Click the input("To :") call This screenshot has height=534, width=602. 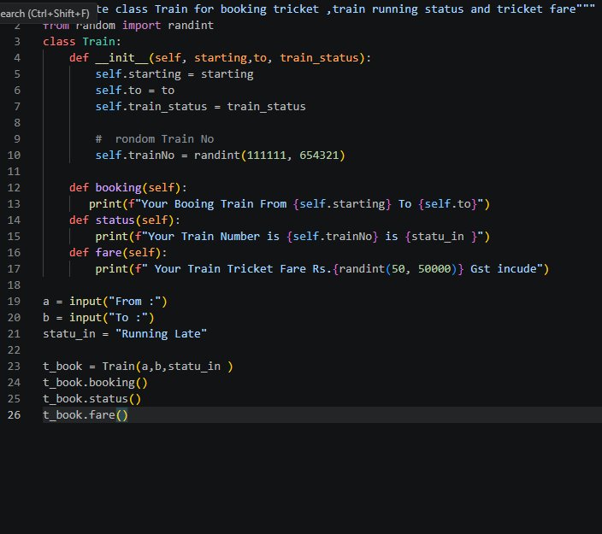[x=112, y=318]
